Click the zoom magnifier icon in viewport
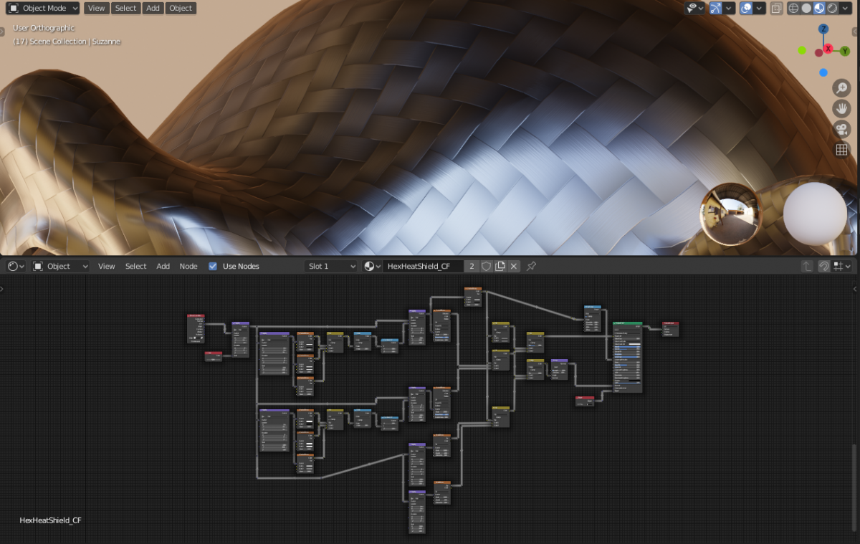Image resolution: width=860 pixels, height=544 pixels. (x=841, y=88)
